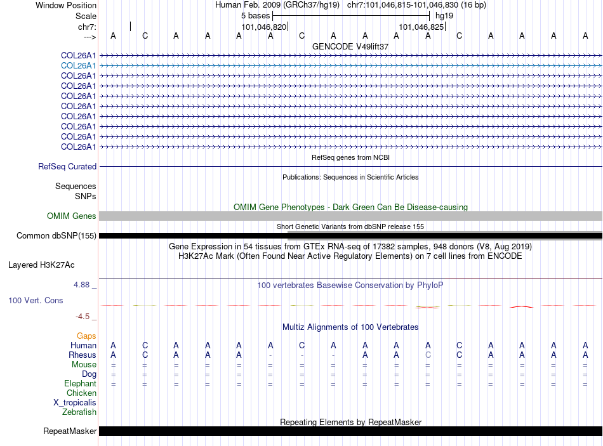Click the 5 bases scale text
Viewport: 603px width, 446px height.
[255, 16]
